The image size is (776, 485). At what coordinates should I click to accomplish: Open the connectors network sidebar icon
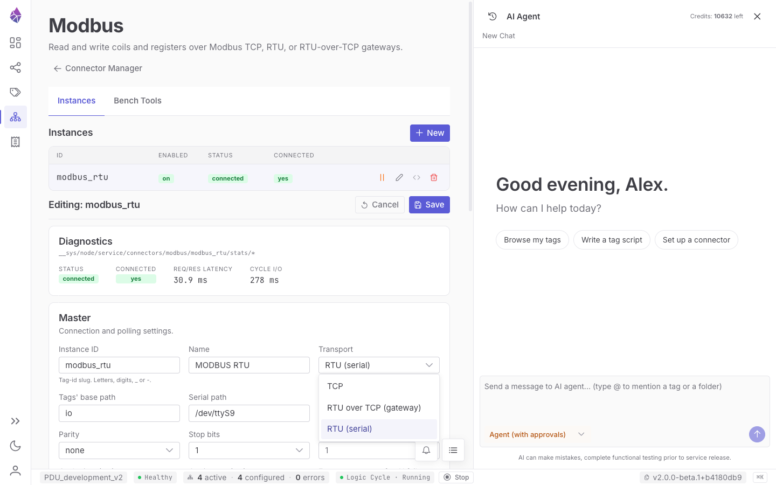coord(16,117)
